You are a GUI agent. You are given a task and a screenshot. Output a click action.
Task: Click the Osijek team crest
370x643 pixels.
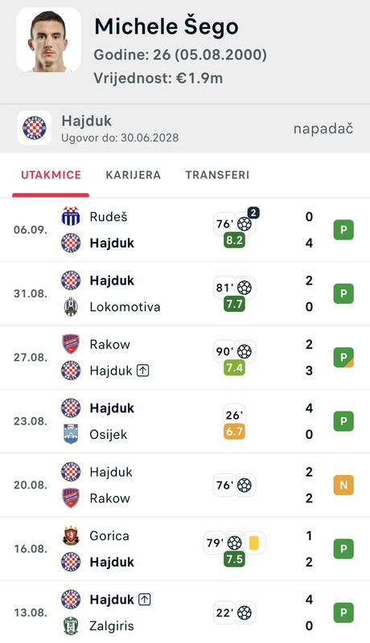point(71,434)
